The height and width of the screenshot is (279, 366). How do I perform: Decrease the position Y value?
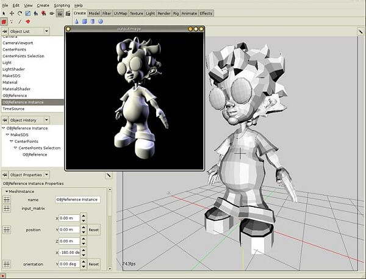84,233
